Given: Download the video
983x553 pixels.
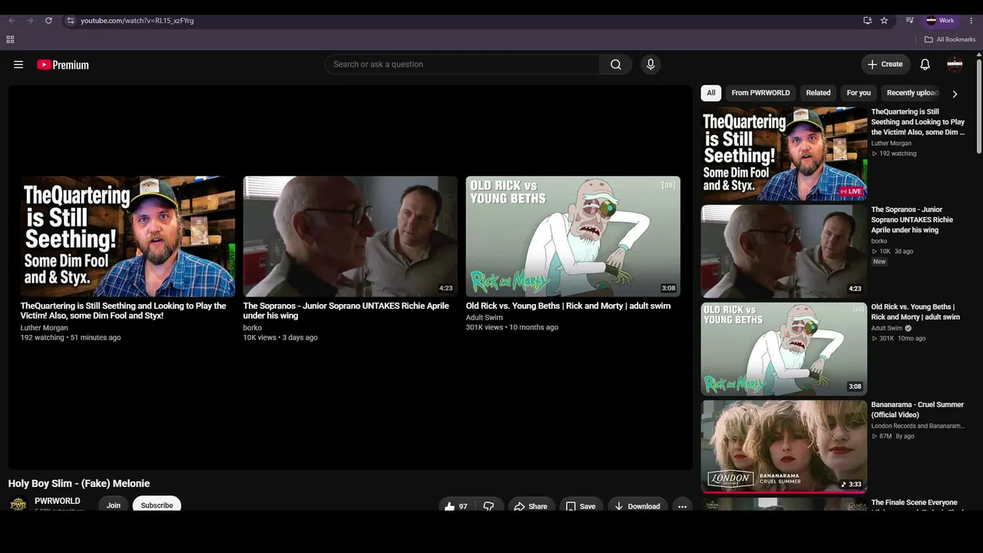Looking at the screenshot, I should click(637, 506).
